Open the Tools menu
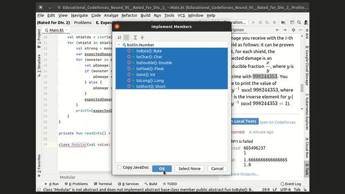 [169, 16]
